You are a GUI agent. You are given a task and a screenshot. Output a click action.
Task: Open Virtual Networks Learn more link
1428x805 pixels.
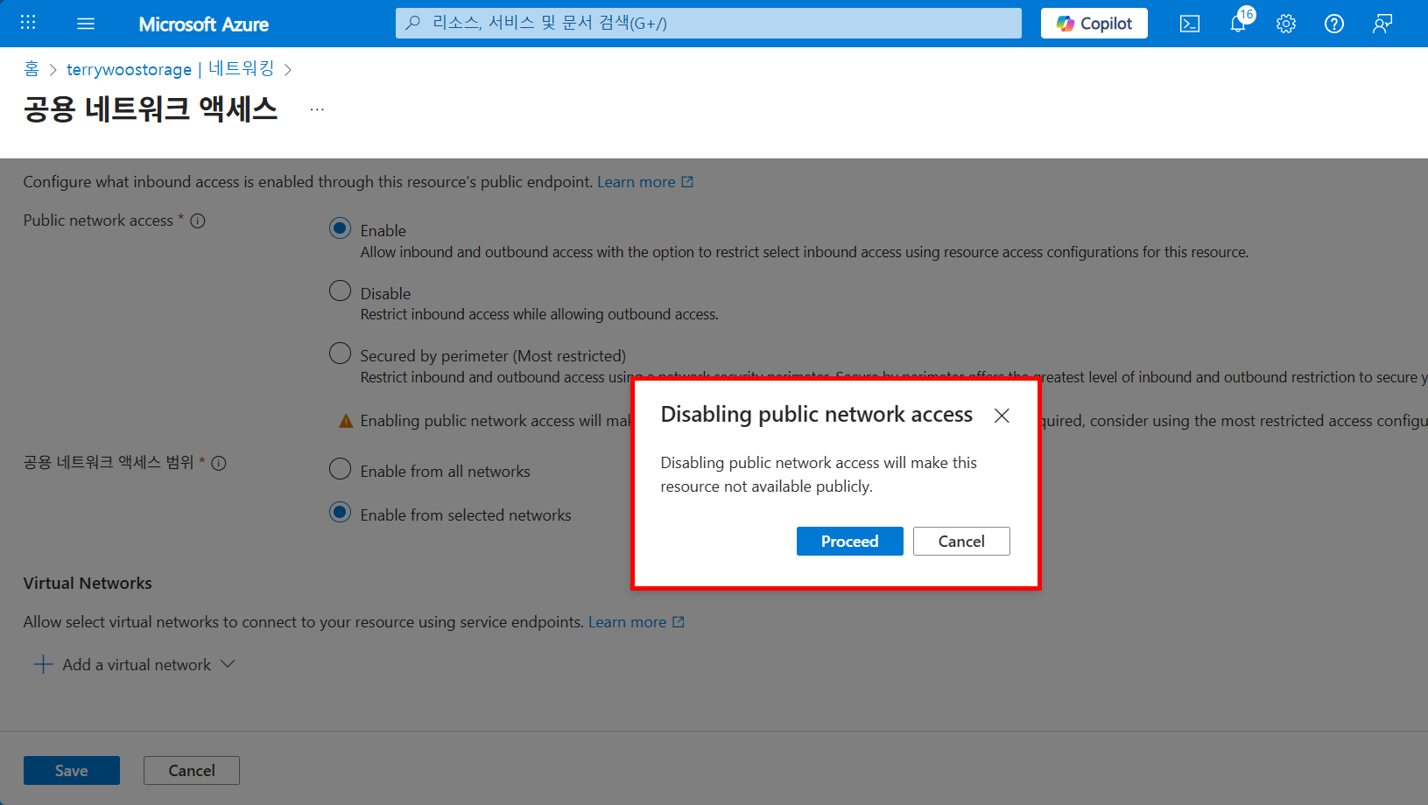637,622
